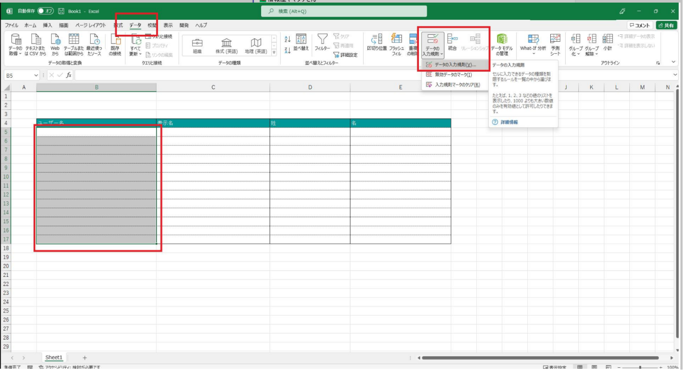Open the 並べ替え sort dialog
The width and height of the screenshot is (683, 370).
click(301, 42)
